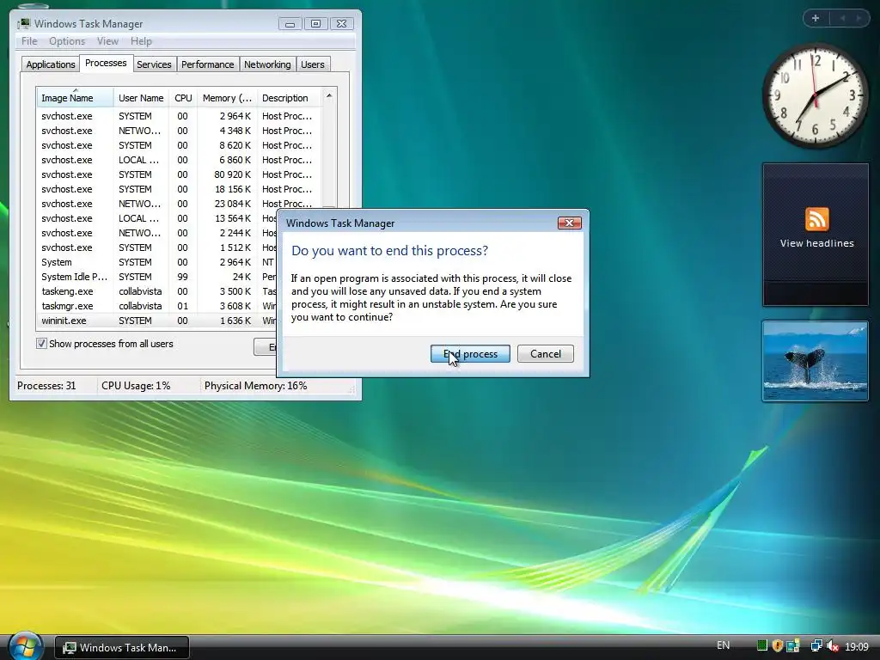Open the whale tail slideshow picture
Image resolution: width=880 pixels, height=660 pixels.
click(x=815, y=361)
